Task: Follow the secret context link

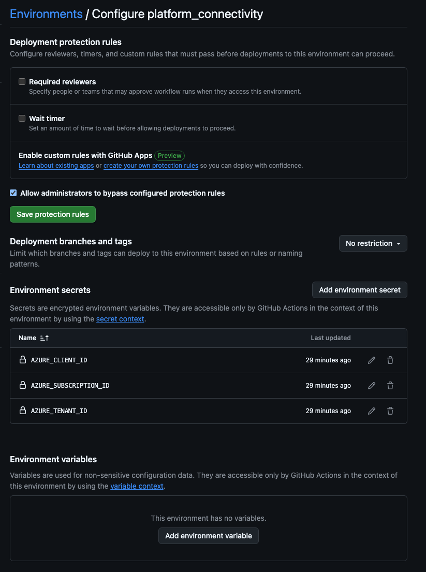Action: 120,319
